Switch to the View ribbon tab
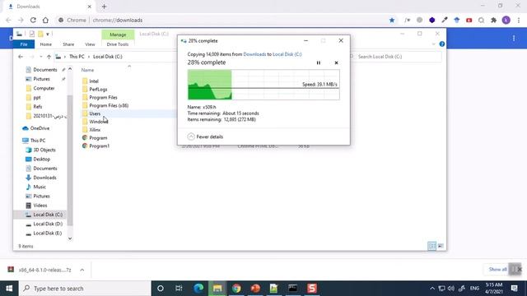The width and height of the screenshot is (527, 296). [90, 44]
